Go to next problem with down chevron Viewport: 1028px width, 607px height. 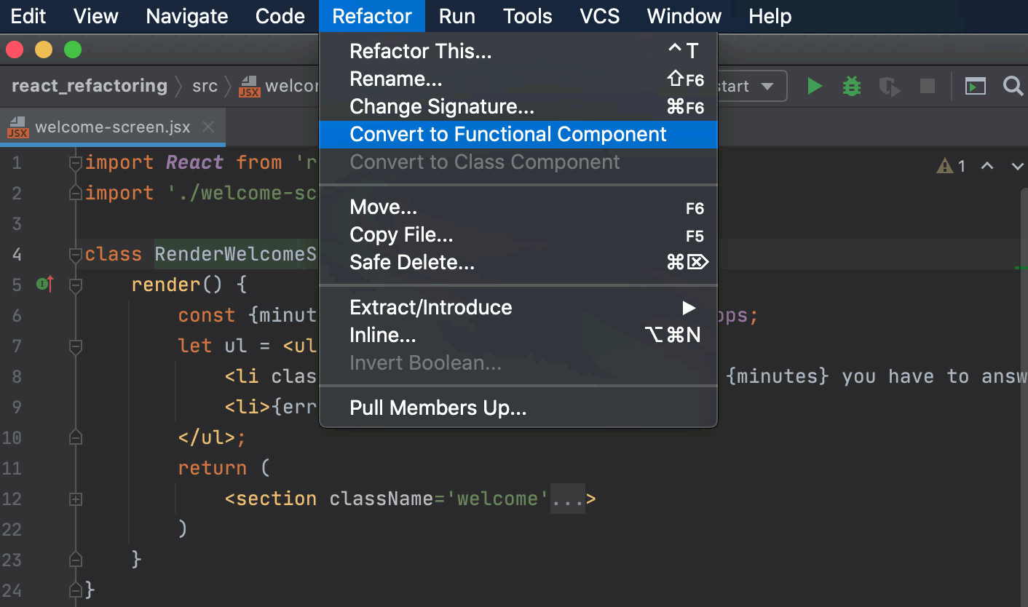(1017, 166)
